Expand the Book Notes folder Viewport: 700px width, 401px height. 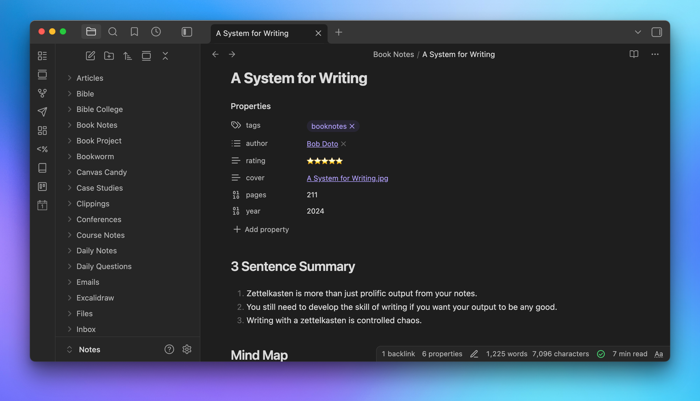point(97,125)
